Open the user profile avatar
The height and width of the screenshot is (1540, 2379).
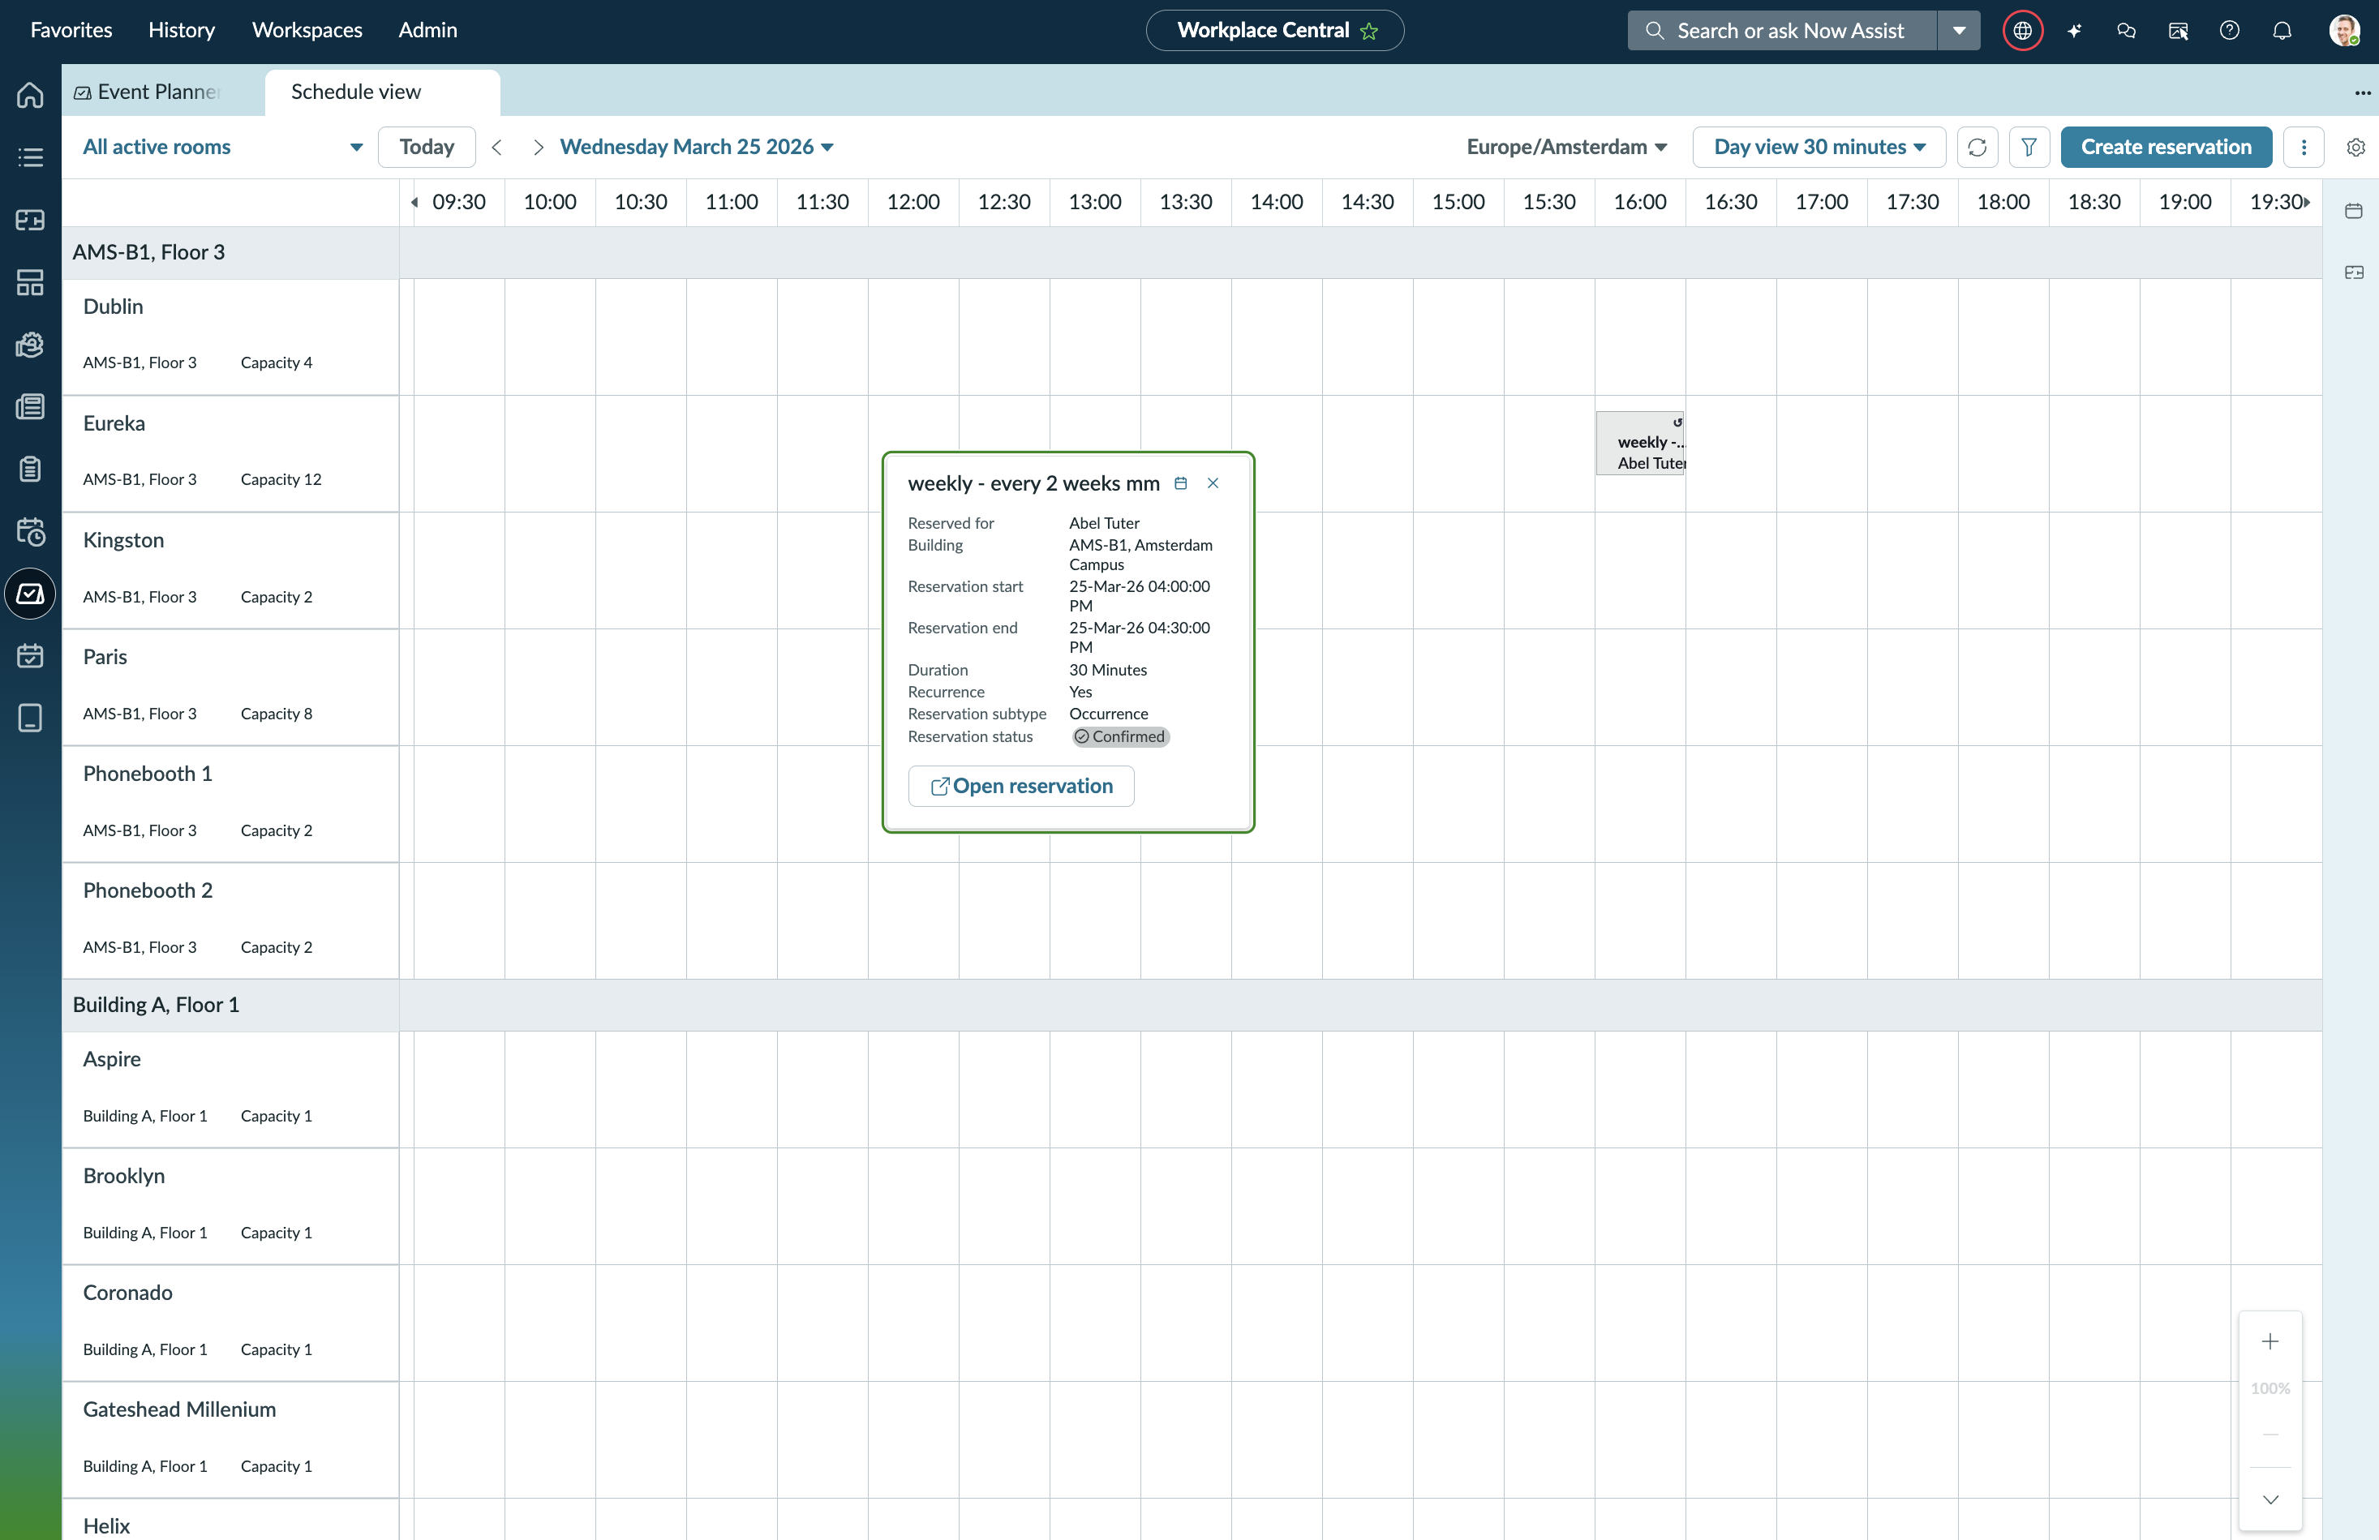pos(2344,30)
